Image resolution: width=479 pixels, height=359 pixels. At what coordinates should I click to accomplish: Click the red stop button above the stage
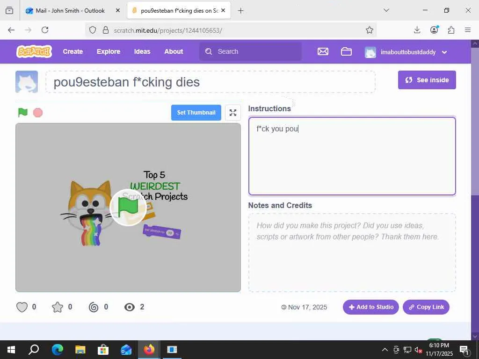(38, 113)
